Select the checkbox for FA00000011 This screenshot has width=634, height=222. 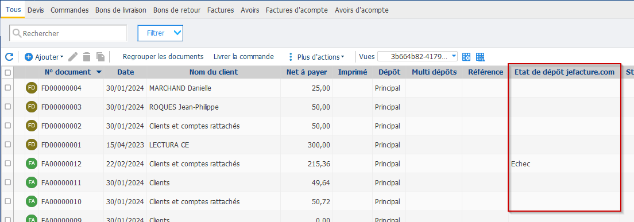pyautogui.click(x=7, y=182)
